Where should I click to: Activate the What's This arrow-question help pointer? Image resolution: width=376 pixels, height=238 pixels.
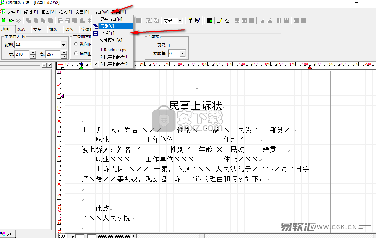tap(198, 20)
